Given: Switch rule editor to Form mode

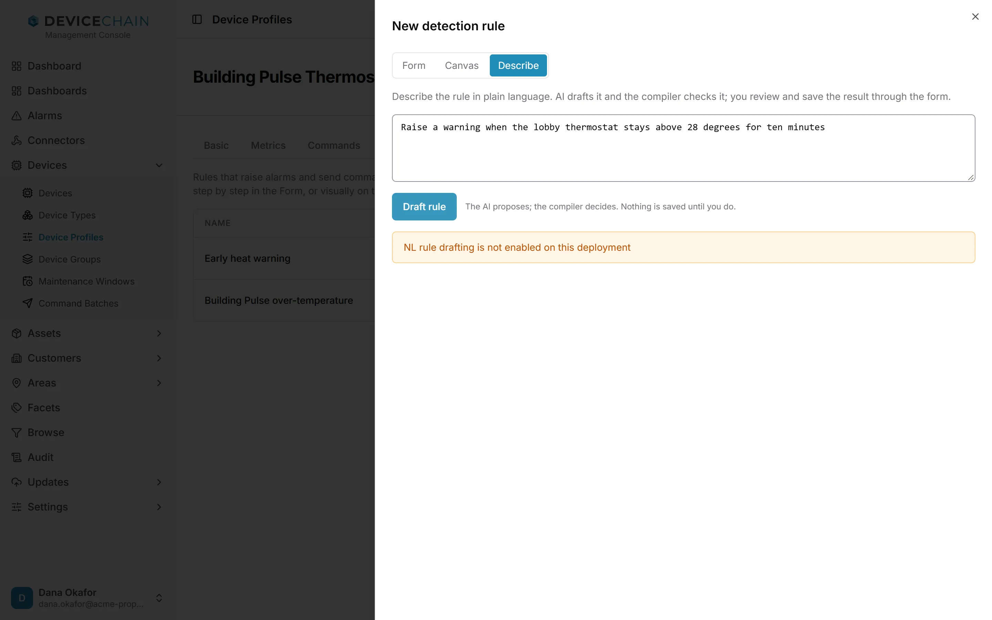Looking at the screenshot, I should coord(414,65).
